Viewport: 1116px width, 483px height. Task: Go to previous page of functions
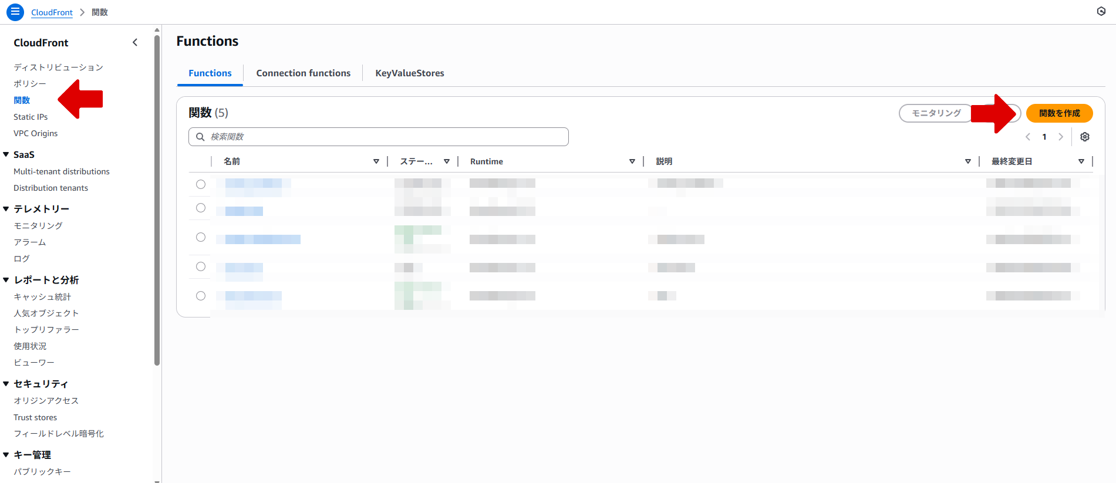pos(1028,137)
